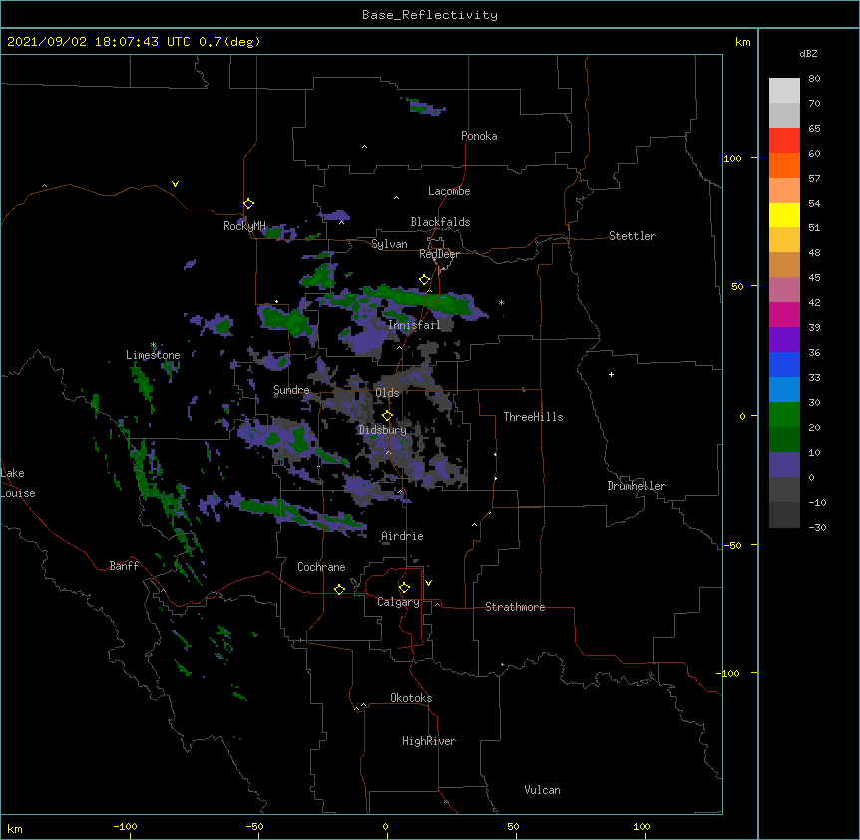The width and height of the screenshot is (860, 840).
Task: Select the Sundre label
Action: click(291, 390)
